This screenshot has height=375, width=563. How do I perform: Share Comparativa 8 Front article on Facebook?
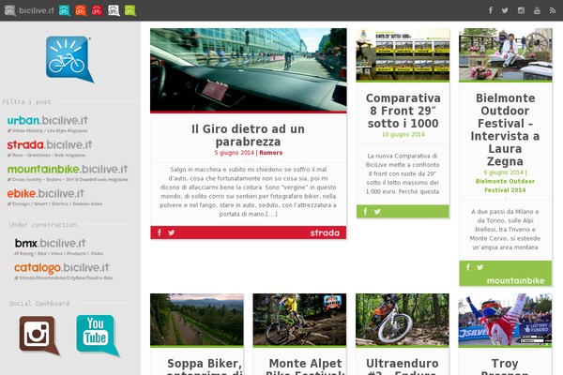coord(365,211)
